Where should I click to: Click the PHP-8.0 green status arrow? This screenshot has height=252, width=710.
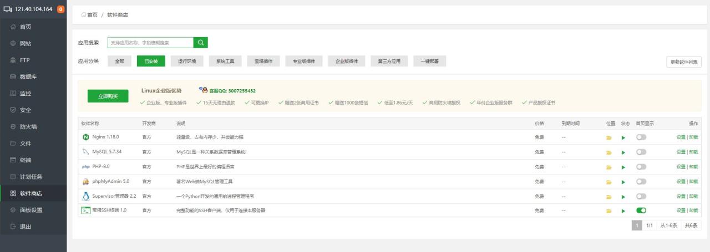(x=623, y=167)
